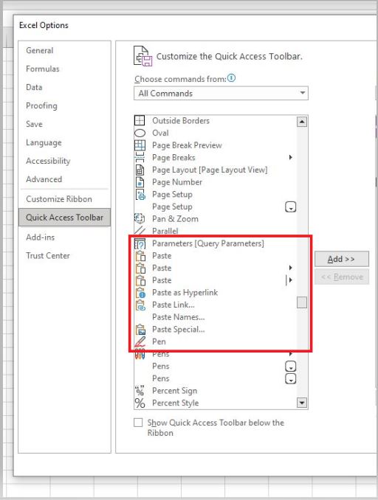The height and width of the screenshot is (500, 378).
Task: Select the Pan & Zoom icon
Action: coord(140,219)
